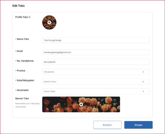
Task: Open the Kota/Kabupaten dropdown showing Jakarta Timur
Action: click(x=96, y=82)
